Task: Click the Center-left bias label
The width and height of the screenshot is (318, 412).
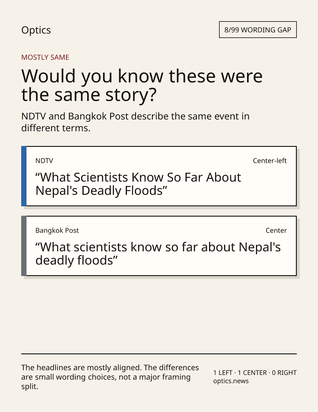Action: [x=270, y=161]
